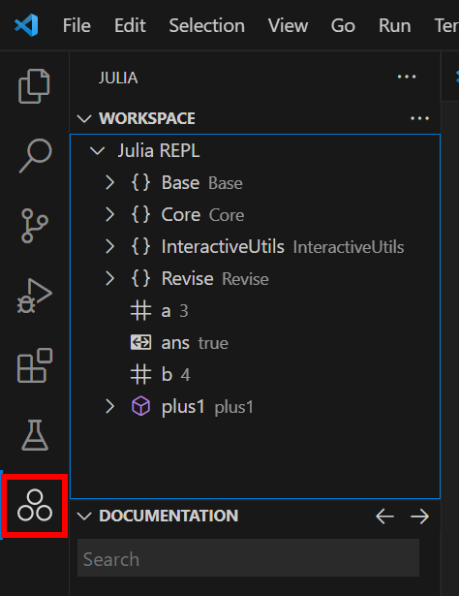Select the Revise label

tap(187, 278)
